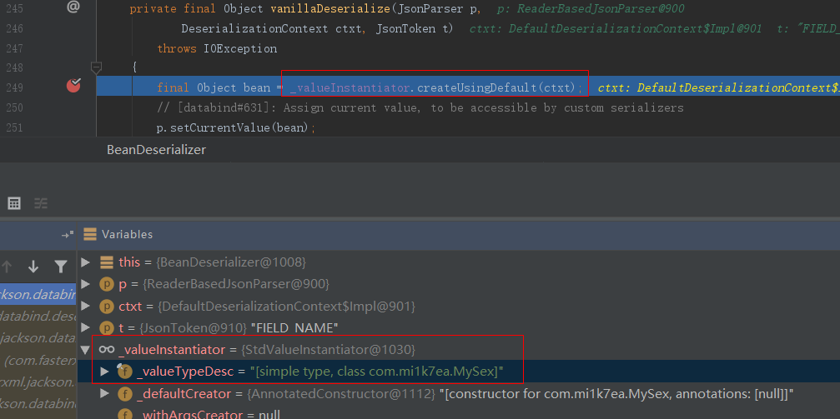Expand the _valueTypeDesc field node
This screenshot has height=419, width=840.
(104, 371)
